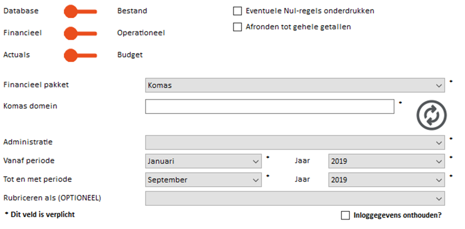
Task: Toggle the Financieel / Operationeel switch
Action: click(80, 33)
